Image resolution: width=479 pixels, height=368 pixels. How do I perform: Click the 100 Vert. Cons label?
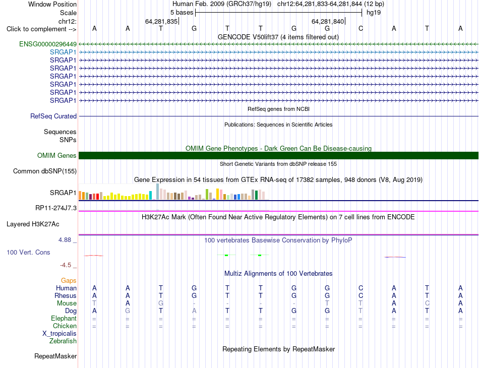[28, 252]
